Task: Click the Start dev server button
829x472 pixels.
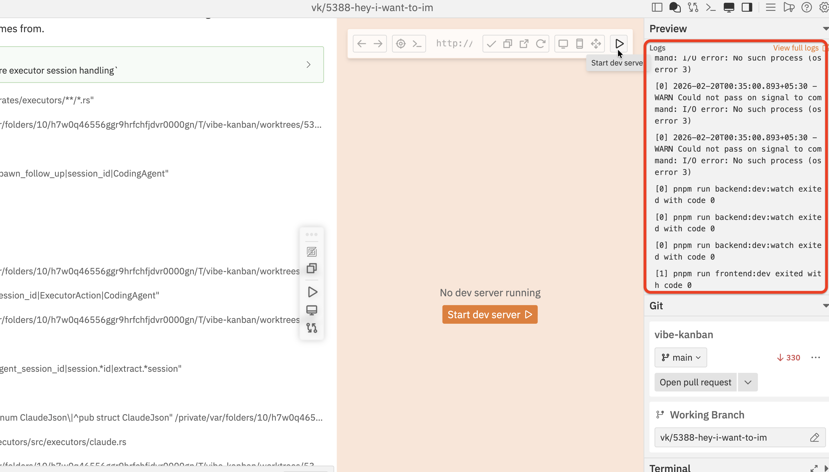Action: click(489, 314)
